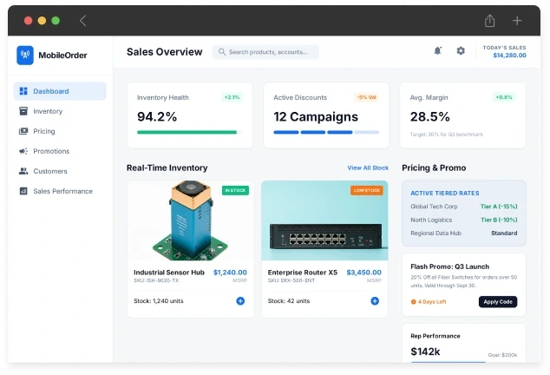
Task: Open the Inventory sidebar item
Action: (x=60, y=111)
